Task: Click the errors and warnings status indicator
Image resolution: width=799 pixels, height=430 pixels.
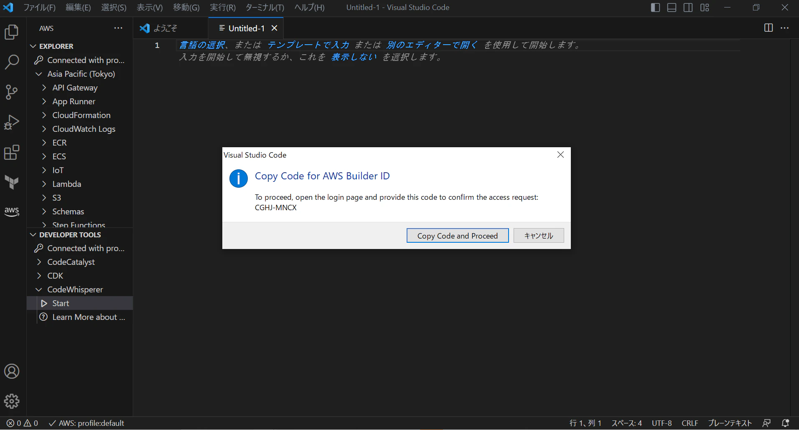Action: [x=22, y=423]
